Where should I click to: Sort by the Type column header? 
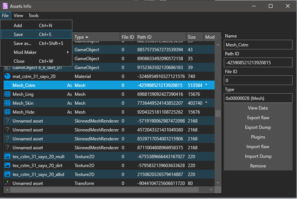(x=97, y=37)
